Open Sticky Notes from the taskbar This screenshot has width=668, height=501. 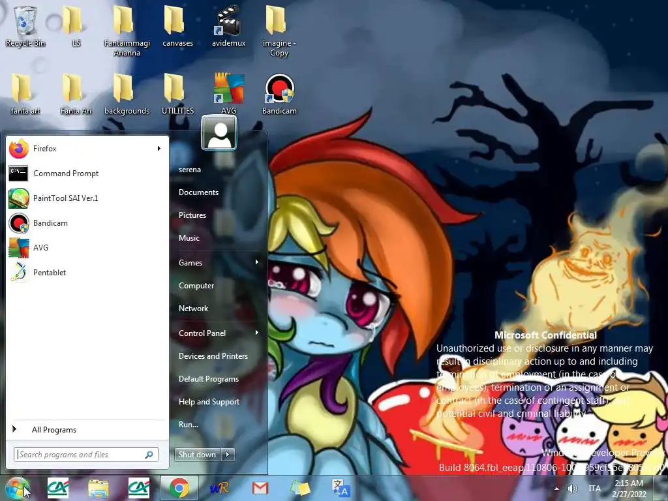coord(300,488)
